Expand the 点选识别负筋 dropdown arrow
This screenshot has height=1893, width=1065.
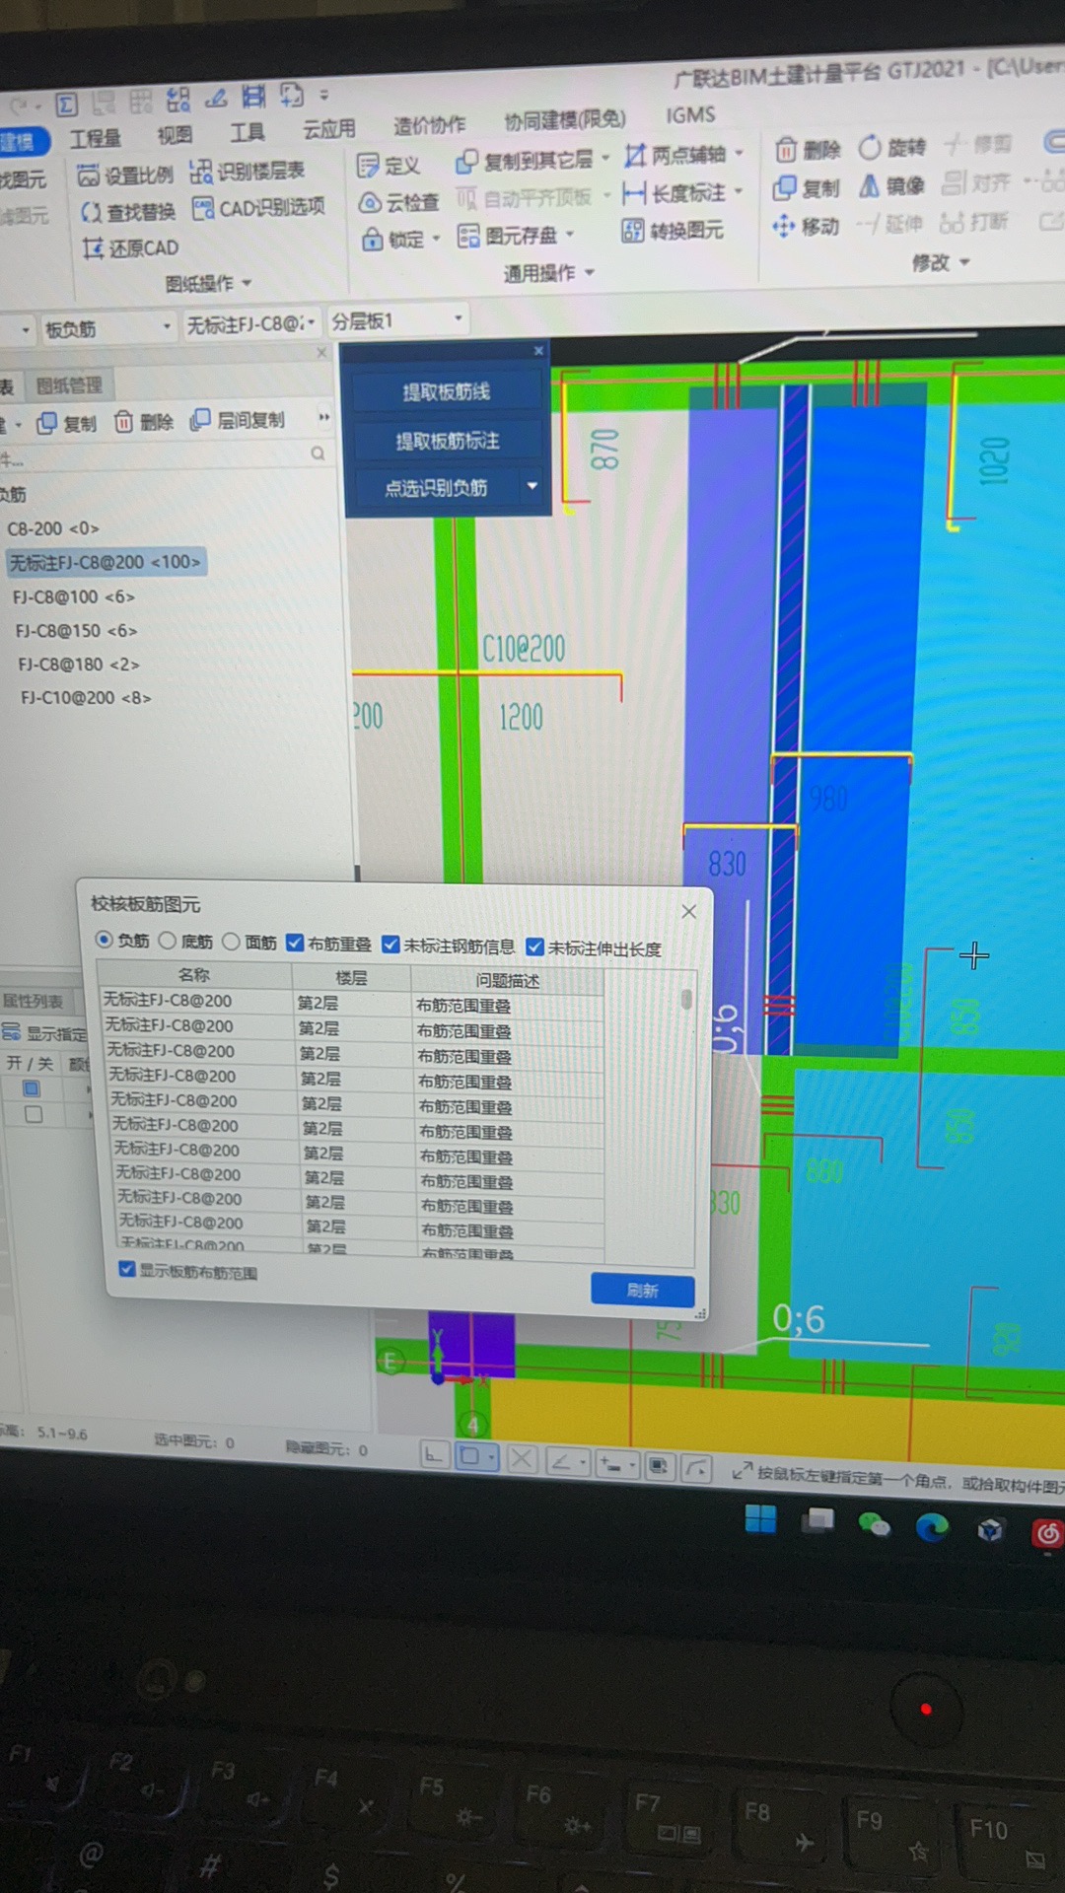[532, 485]
